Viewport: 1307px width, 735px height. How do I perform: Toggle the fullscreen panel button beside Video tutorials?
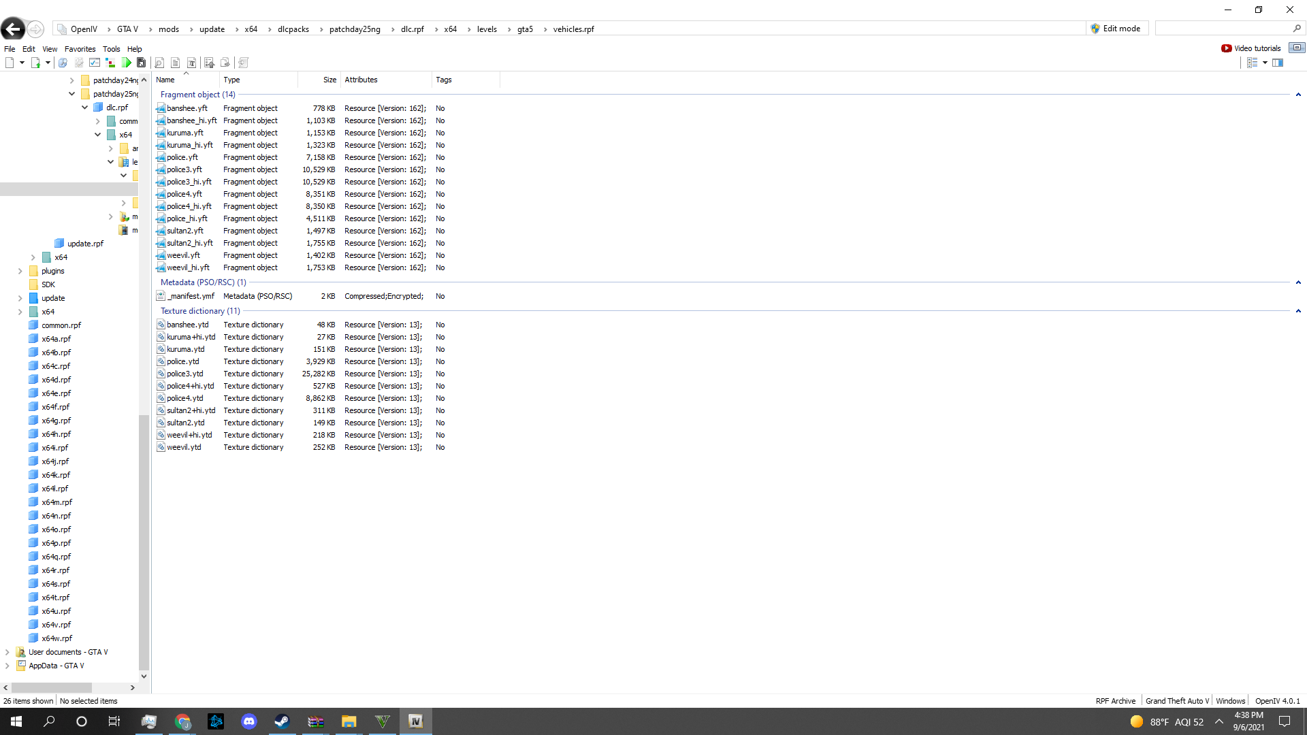pyautogui.click(x=1297, y=48)
